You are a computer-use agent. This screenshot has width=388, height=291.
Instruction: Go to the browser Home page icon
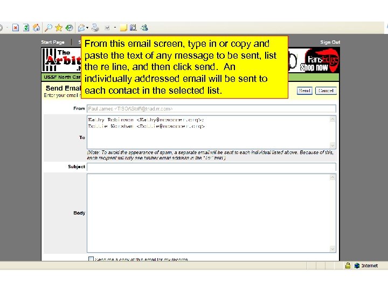click(37, 27)
